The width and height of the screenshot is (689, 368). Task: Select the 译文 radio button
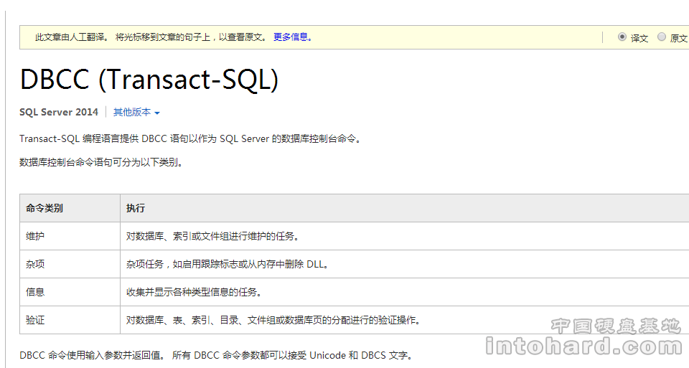[x=622, y=37]
